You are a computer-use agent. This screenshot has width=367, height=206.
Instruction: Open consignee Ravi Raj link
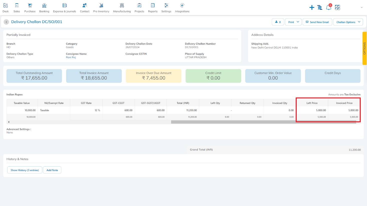[71, 57]
